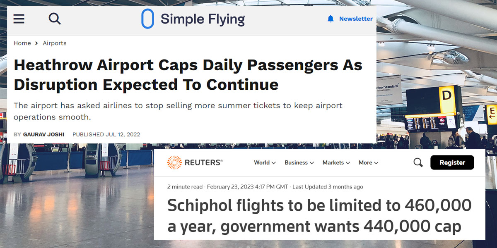Image resolution: width=497 pixels, height=248 pixels.
Task: Click the orange Reuters dotted globe logo
Action: (174, 162)
